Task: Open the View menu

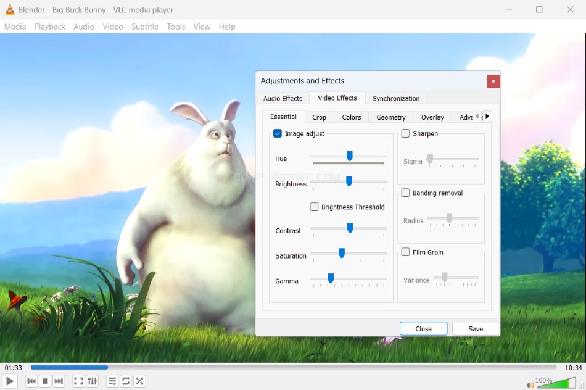Action: [x=202, y=27]
